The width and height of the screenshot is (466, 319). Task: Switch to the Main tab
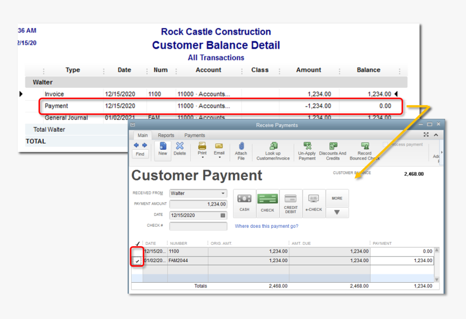coord(143,136)
